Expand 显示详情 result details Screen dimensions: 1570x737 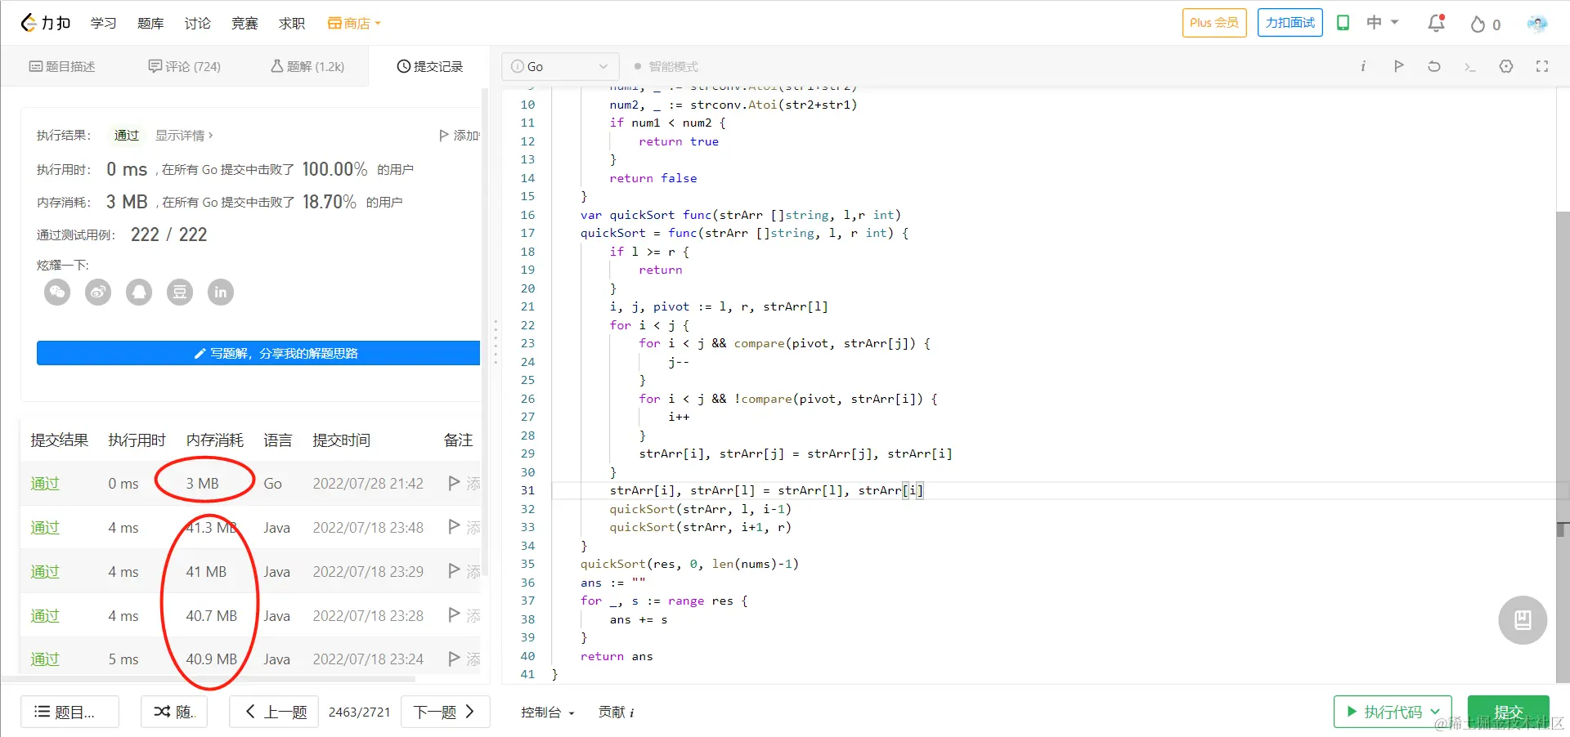click(x=184, y=136)
